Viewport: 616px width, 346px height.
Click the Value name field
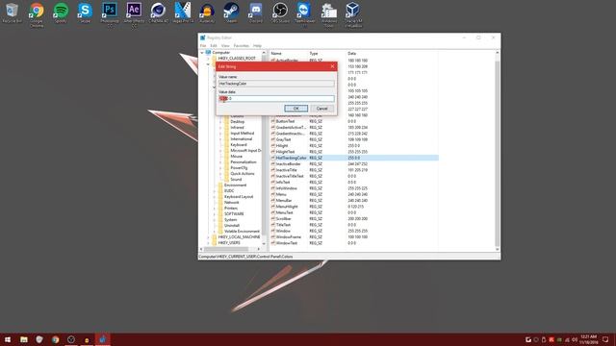coord(276,84)
